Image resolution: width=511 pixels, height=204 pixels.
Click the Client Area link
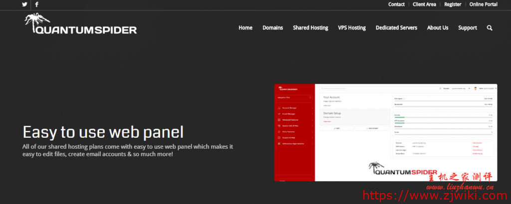[x=424, y=4]
